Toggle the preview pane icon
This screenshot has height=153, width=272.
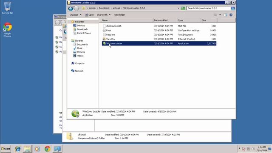point(225,15)
